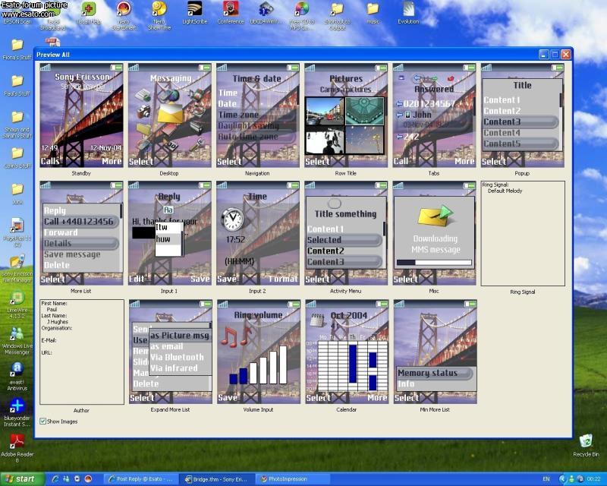Select the Calendar preview thumbnail
607x486 pixels.
346,352
